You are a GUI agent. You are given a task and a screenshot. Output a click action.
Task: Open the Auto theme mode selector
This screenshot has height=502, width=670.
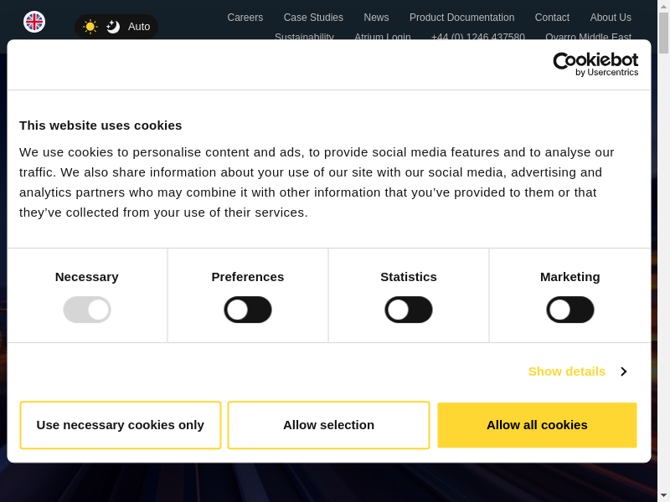(x=138, y=27)
